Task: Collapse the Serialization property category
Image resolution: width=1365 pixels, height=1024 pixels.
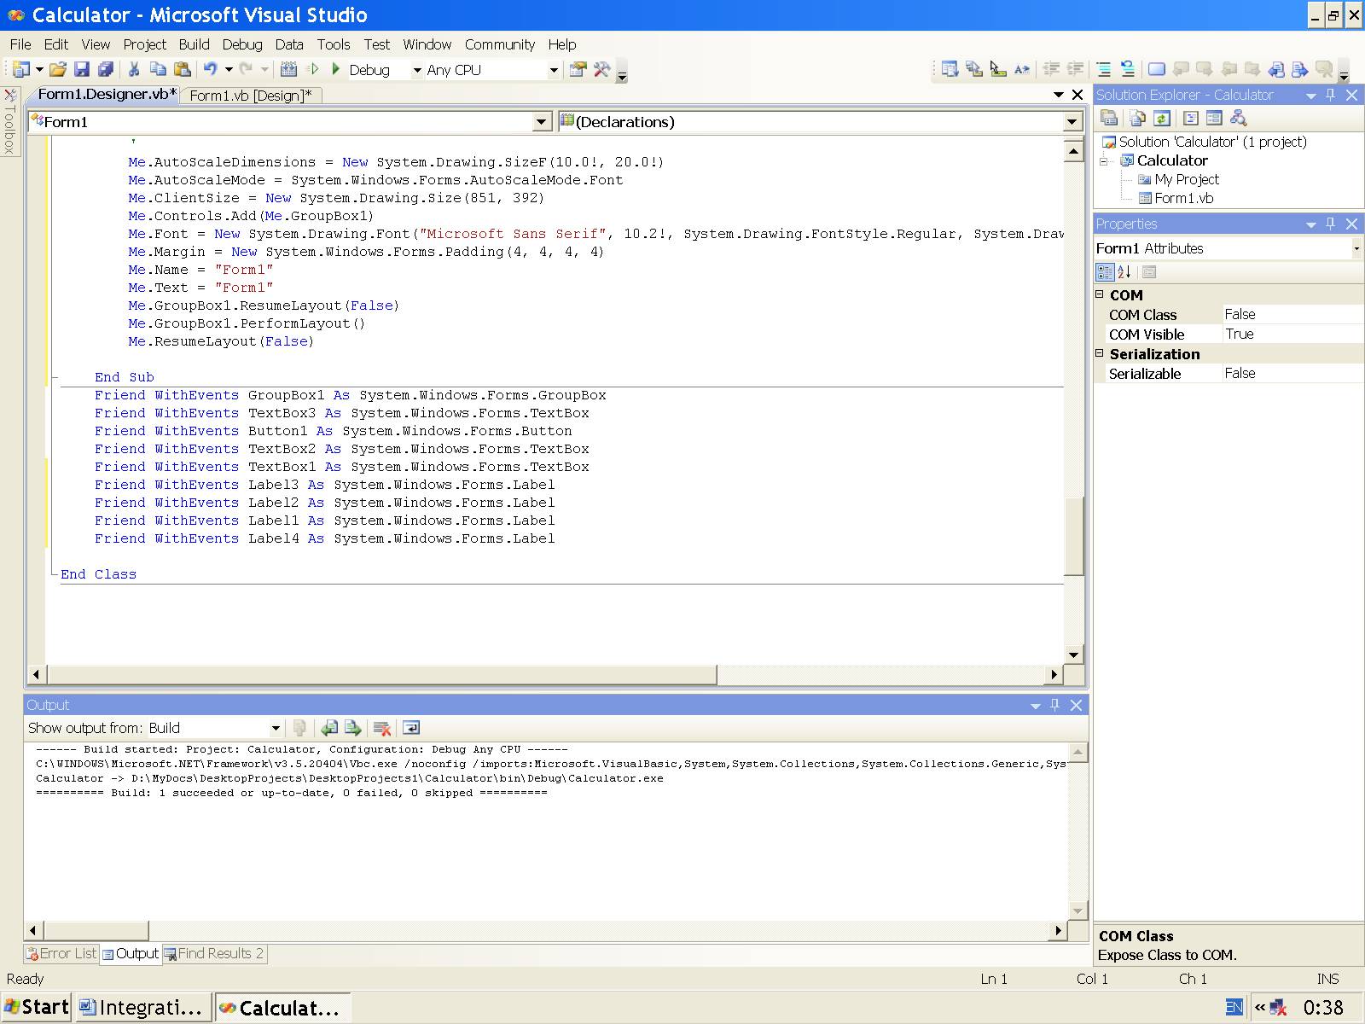Action: point(1100,353)
